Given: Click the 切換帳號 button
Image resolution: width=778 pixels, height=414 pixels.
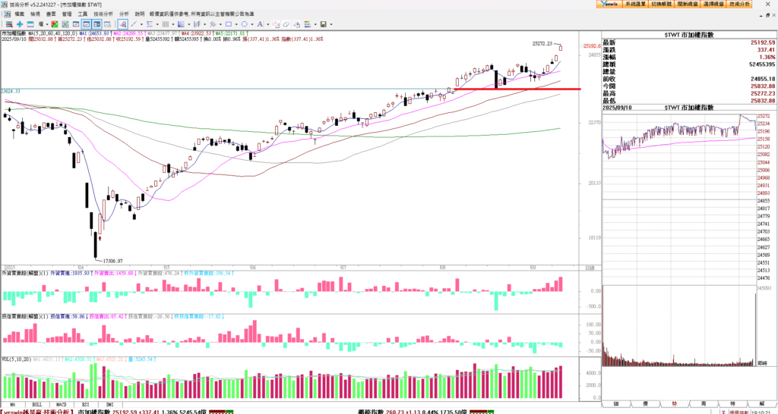Looking at the screenshot, I should click(x=659, y=4).
